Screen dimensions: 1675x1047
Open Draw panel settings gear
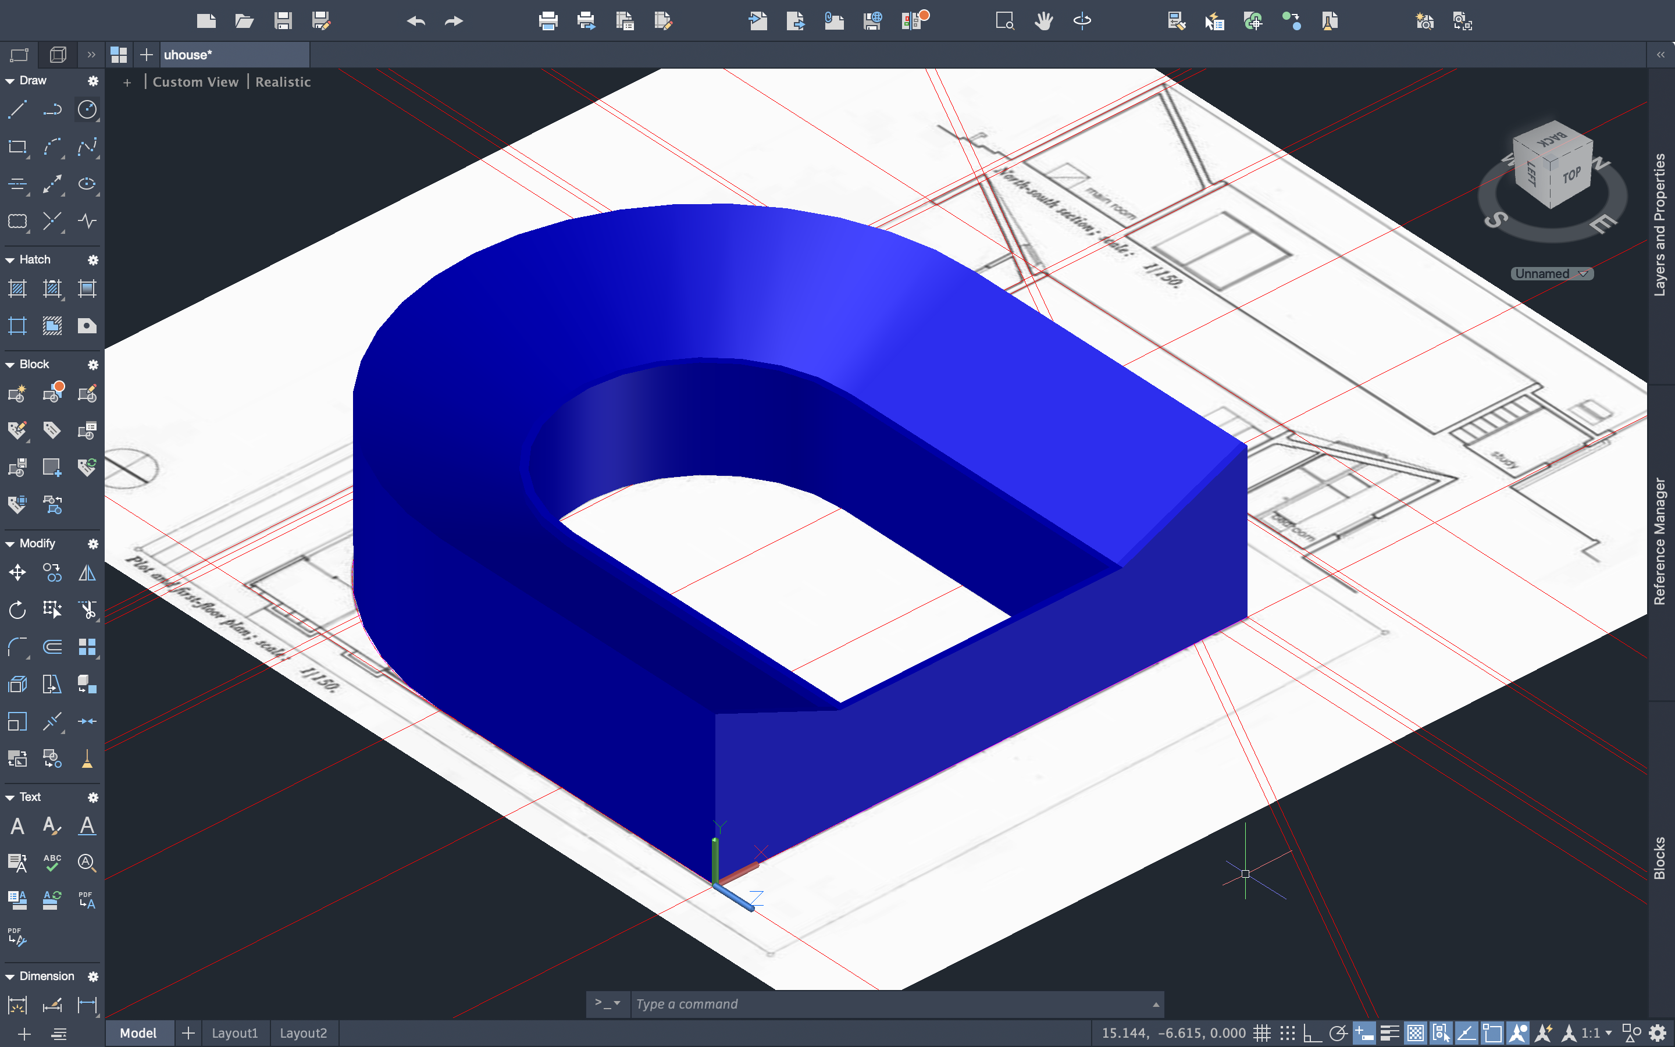92,81
